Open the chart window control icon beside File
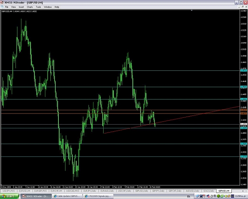The height and width of the screenshot is (199, 248). point(2,7)
